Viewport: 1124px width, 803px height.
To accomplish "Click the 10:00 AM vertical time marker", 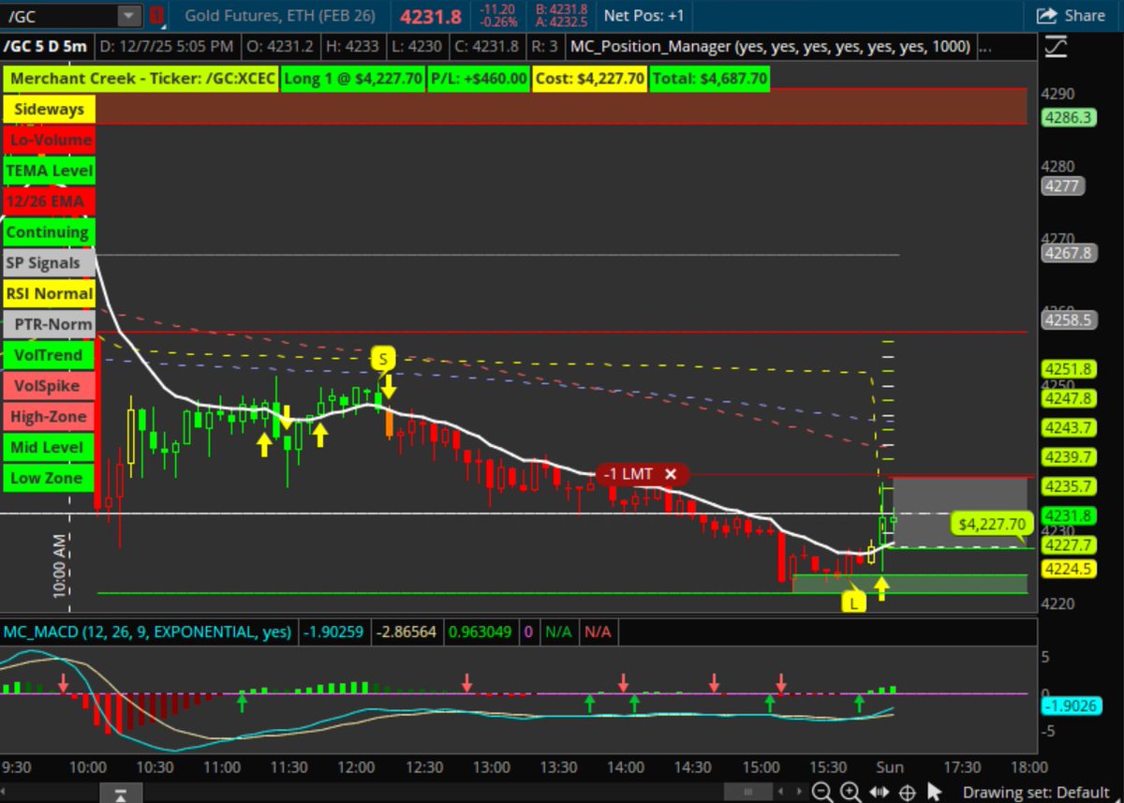I will tap(58, 567).
